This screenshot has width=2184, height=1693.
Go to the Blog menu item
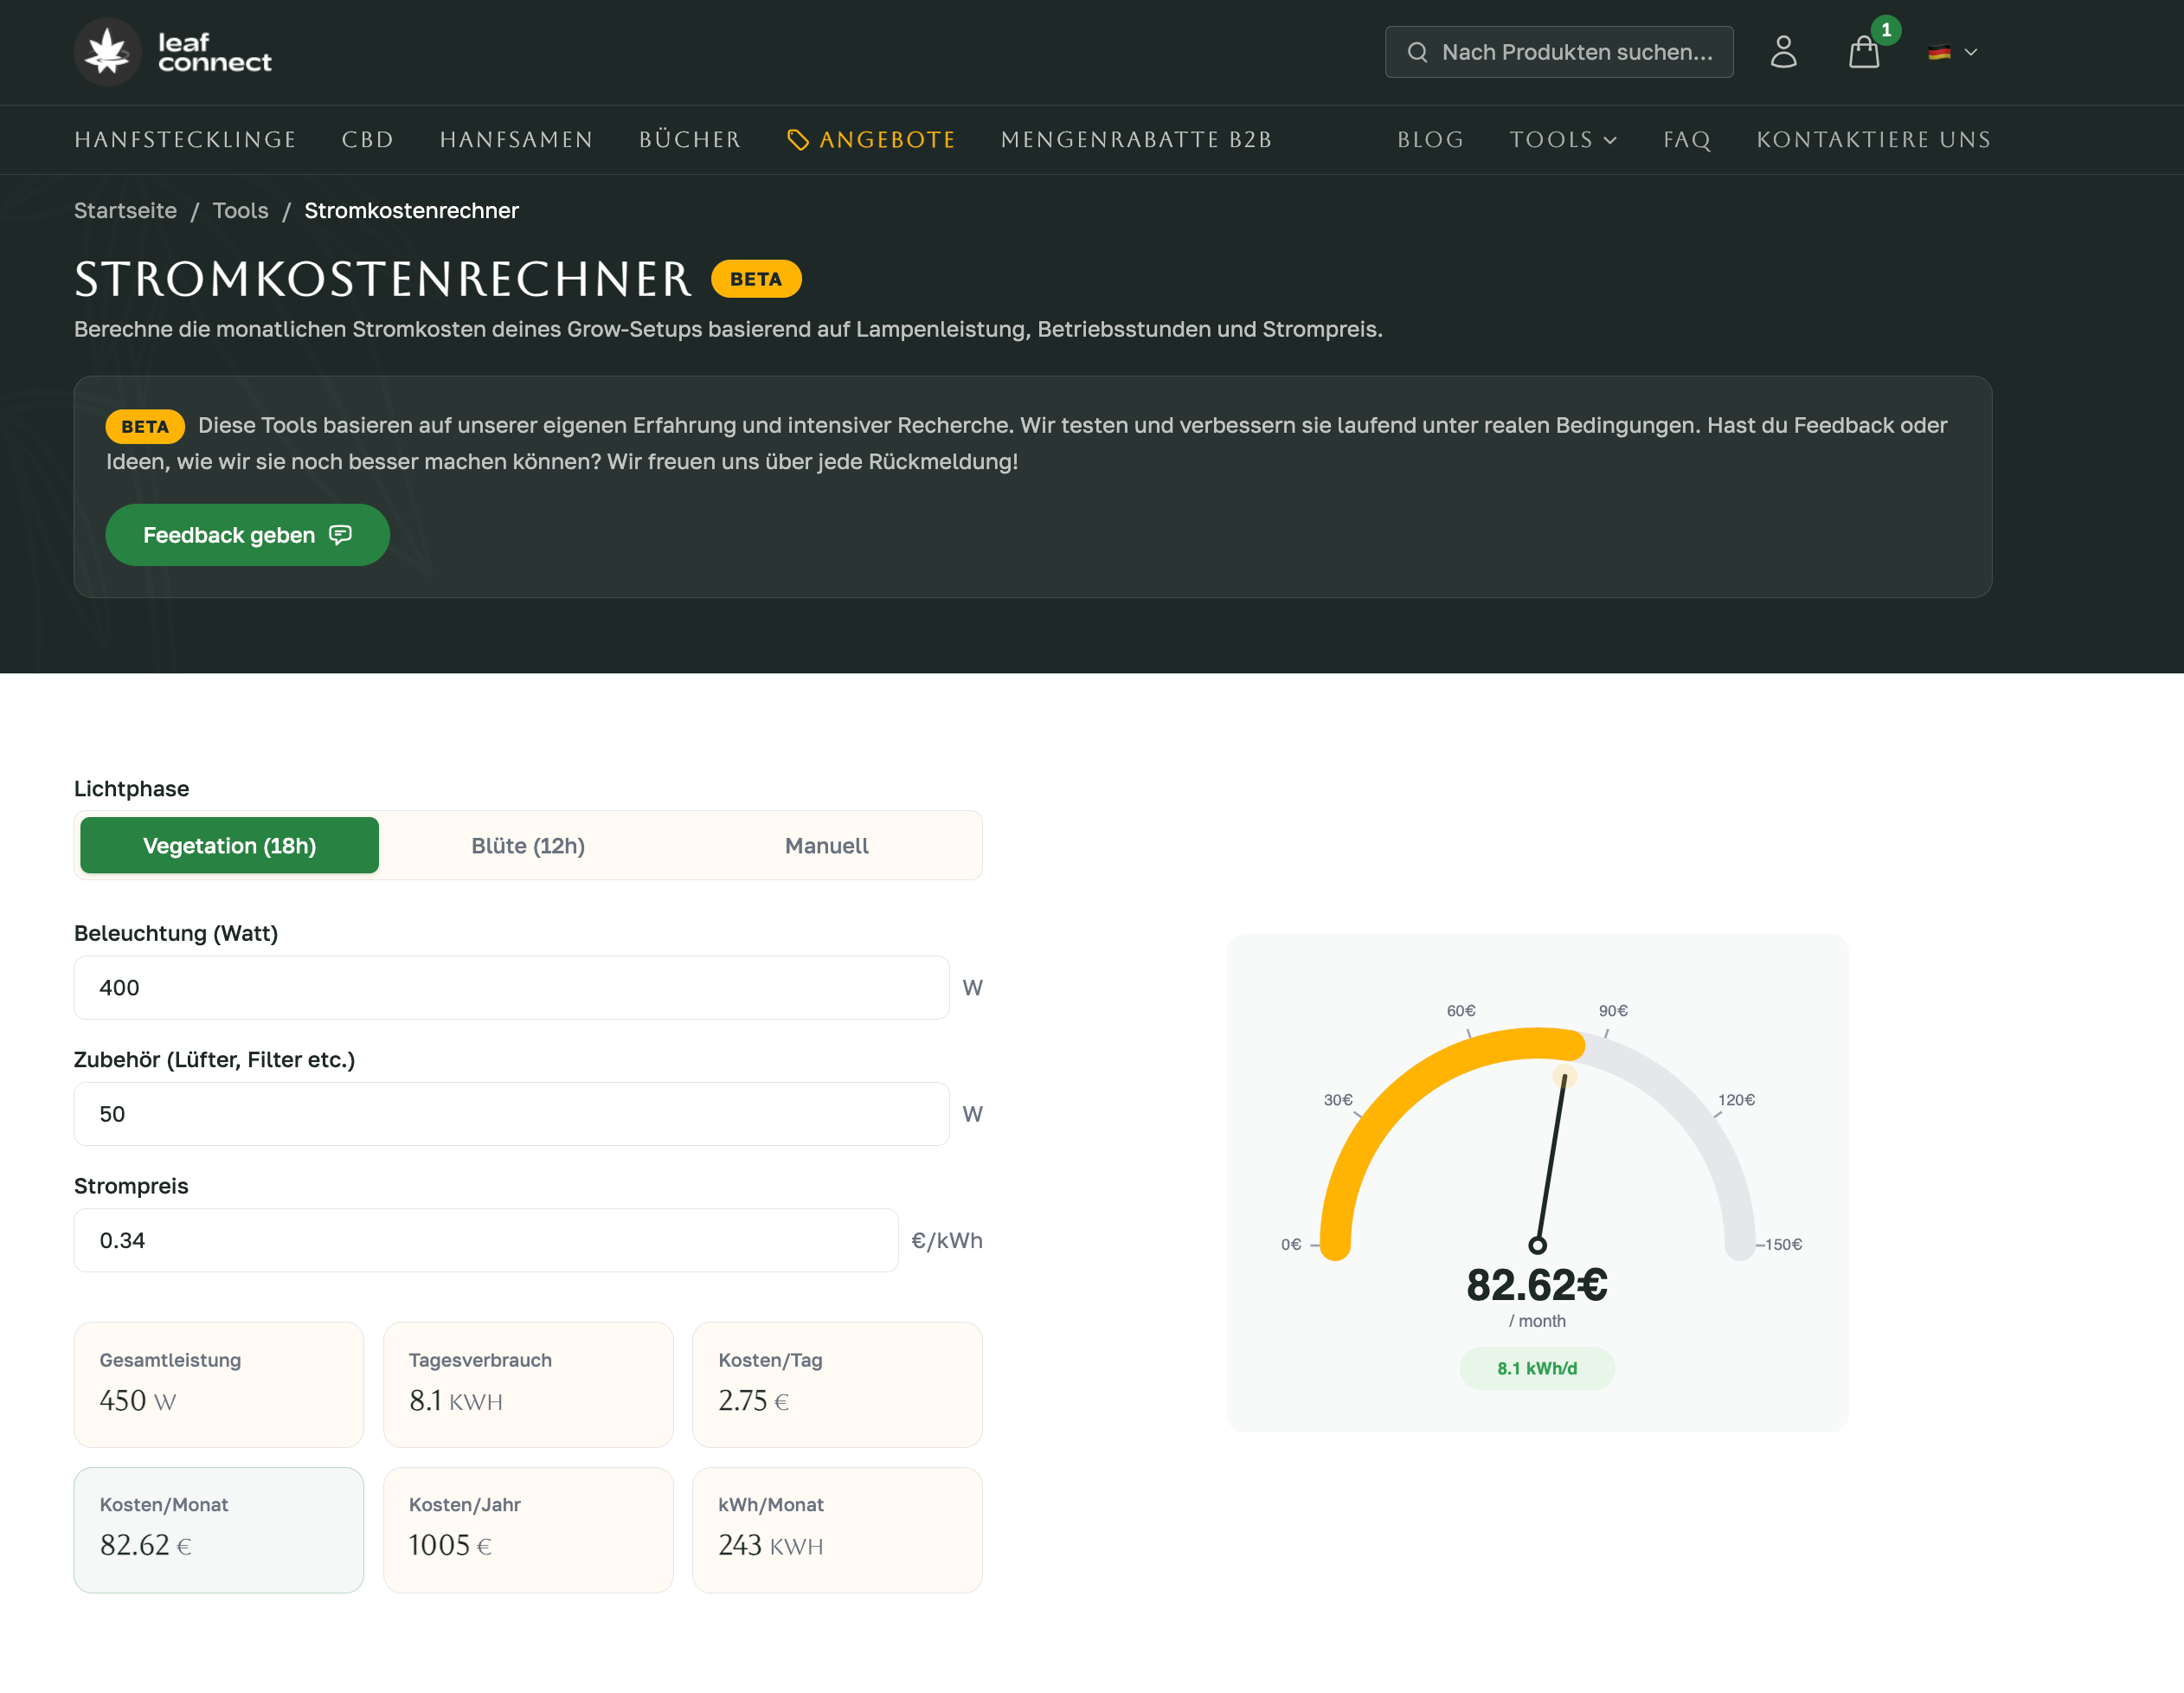(1430, 140)
